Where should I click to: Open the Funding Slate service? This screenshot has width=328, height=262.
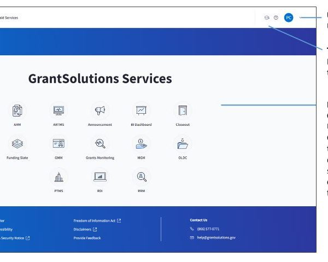coord(17,144)
